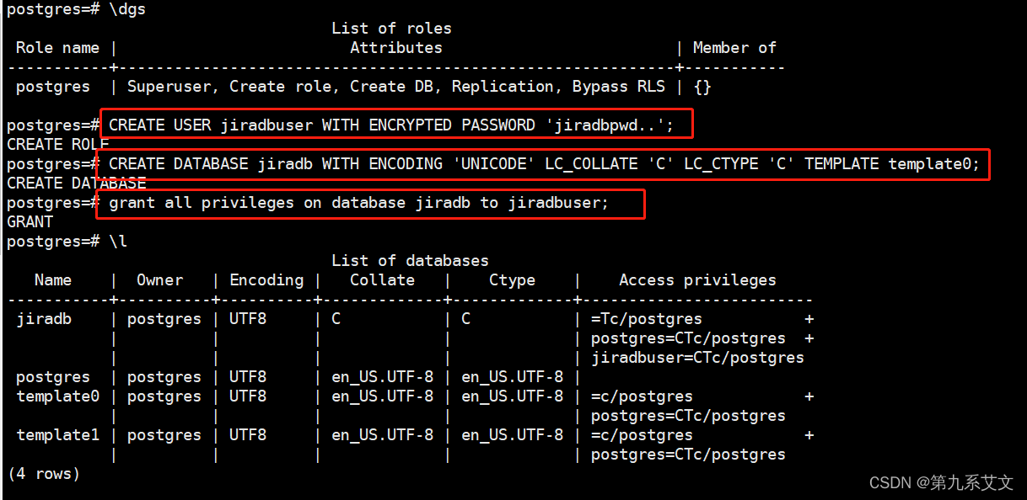Click the template1 row in databases list
This screenshot has height=500, width=1027.
pyautogui.click(x=58, y=434)
